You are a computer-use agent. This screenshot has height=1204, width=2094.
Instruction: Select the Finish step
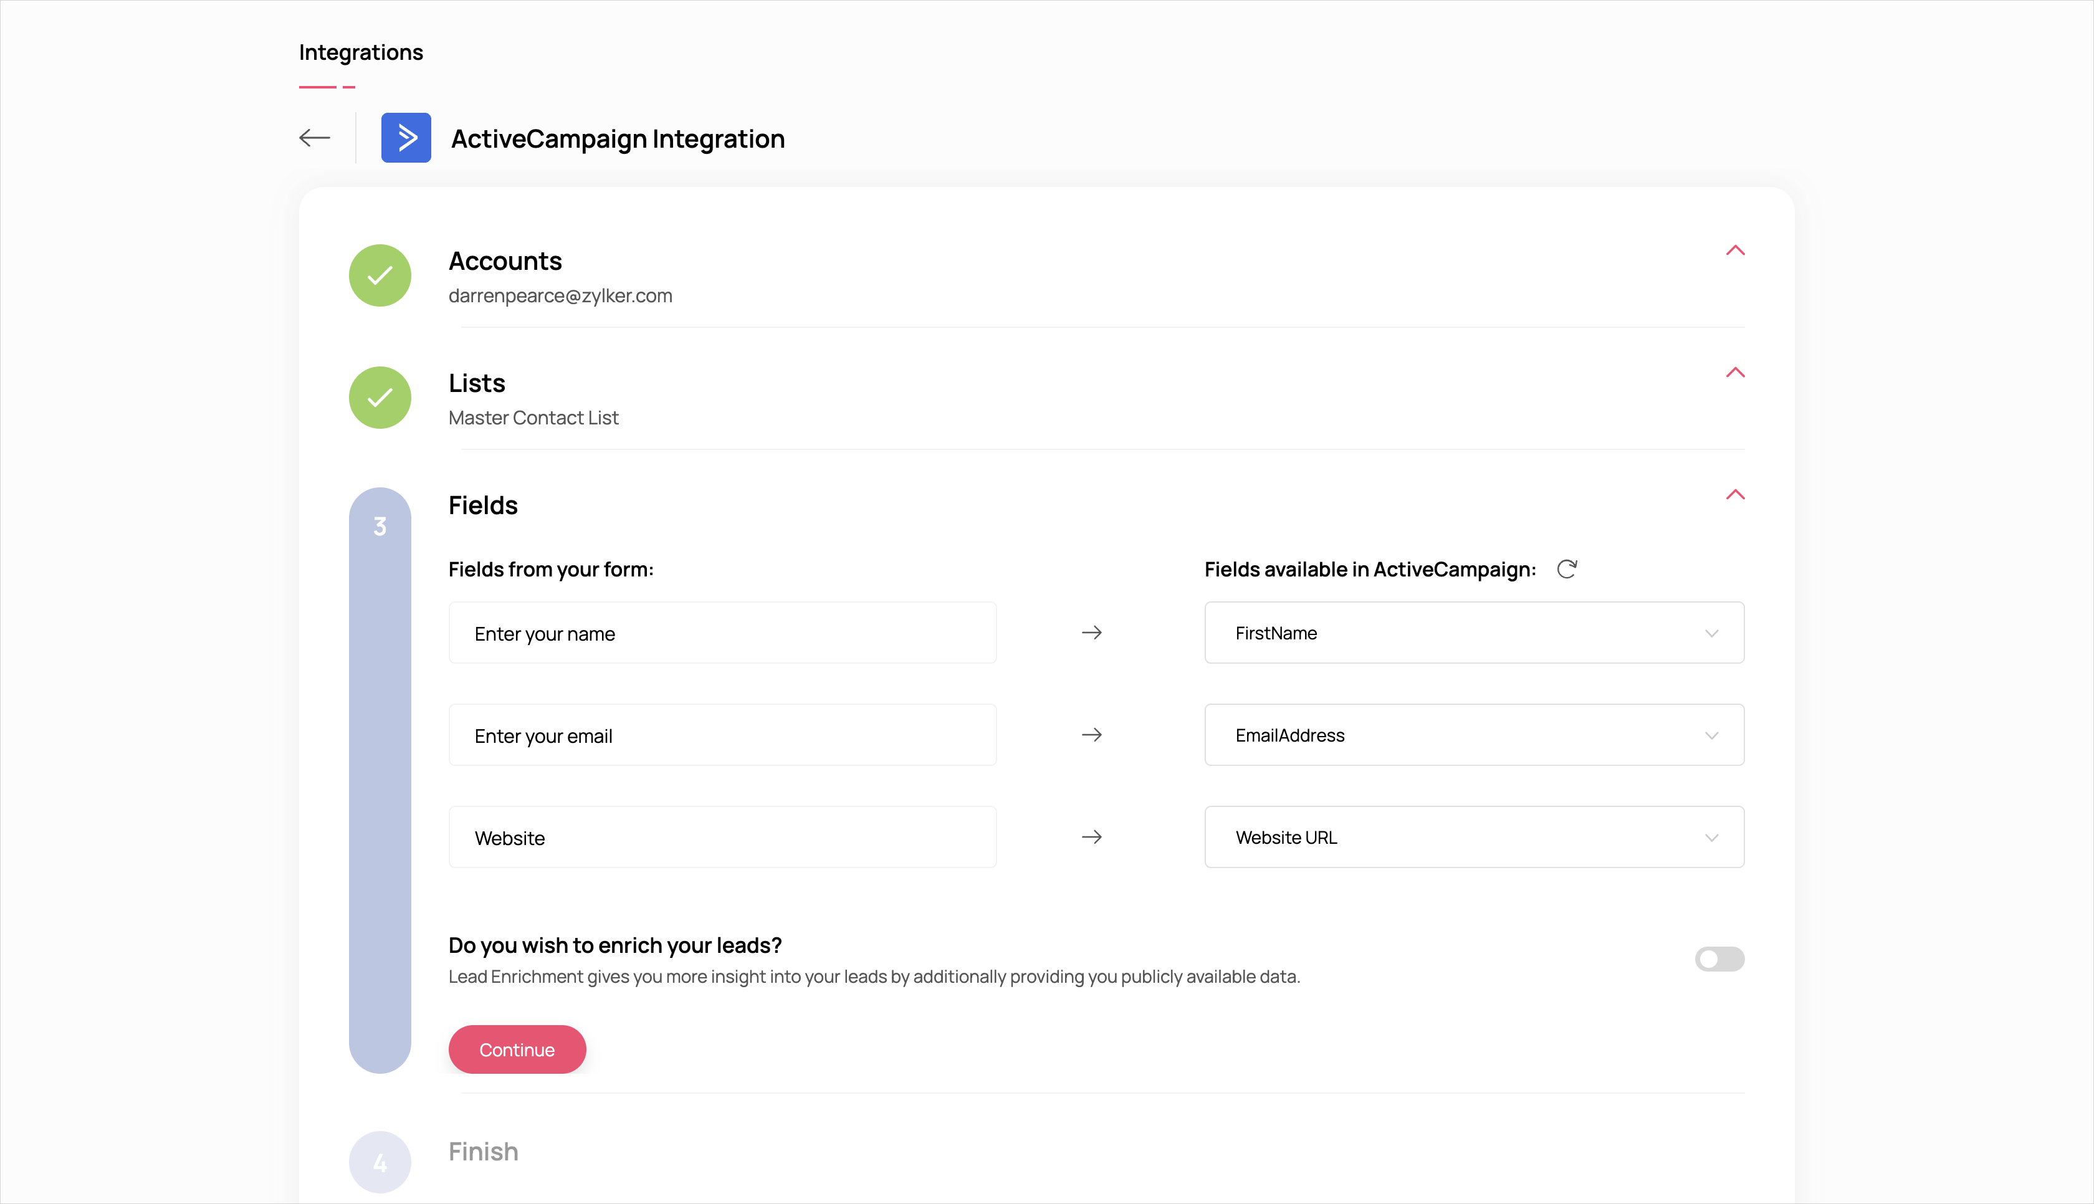pos(483,1151)
